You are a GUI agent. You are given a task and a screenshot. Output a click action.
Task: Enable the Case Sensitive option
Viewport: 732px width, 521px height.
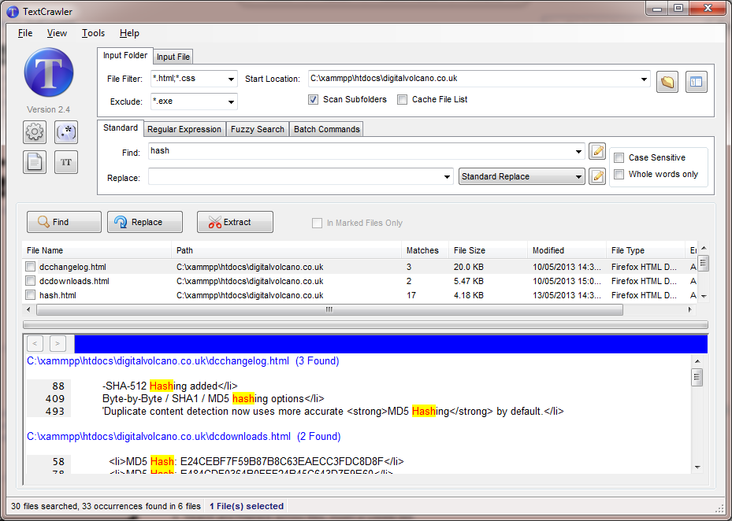coord(619,157)
